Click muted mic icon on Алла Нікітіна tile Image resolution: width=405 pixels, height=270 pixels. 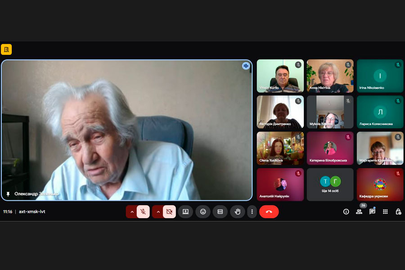pyautogui.click(x=348, y=65)
